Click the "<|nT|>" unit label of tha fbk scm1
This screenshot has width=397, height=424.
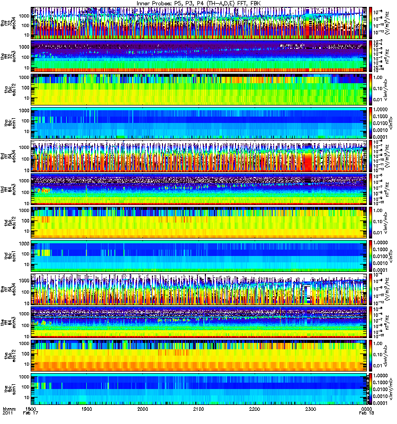[391, 123]
